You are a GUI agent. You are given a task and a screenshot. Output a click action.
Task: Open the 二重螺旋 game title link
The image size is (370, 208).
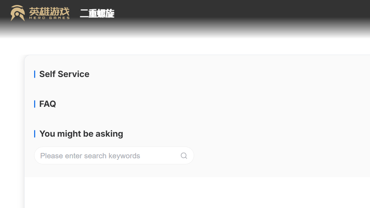[97, 14]
